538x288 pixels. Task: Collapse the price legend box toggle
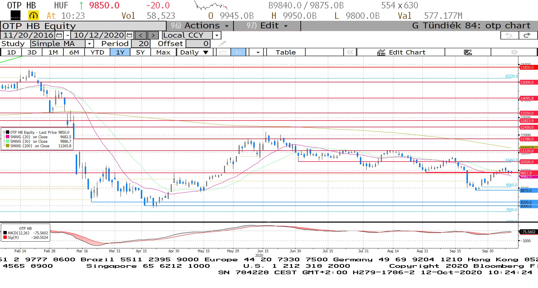pyautogui.click(x=4, y=132)
